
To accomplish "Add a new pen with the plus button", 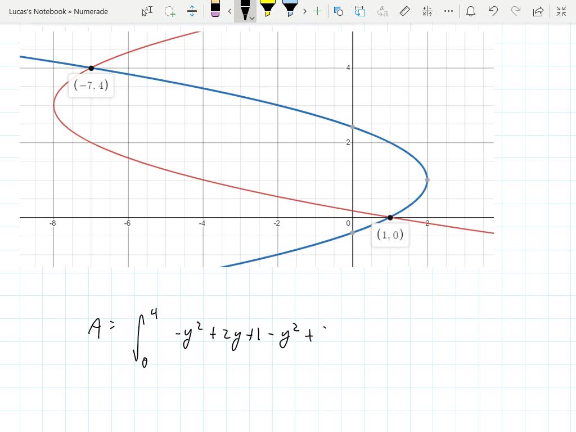I will pyautogui.click(x=318, y=11).
